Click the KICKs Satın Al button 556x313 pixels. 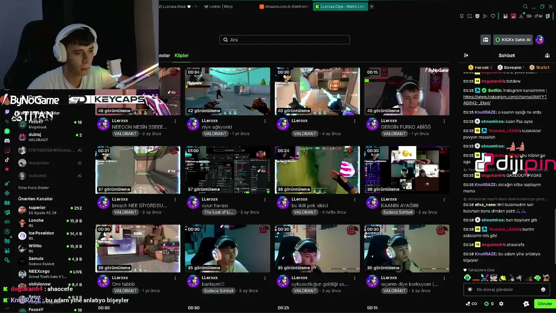pyautogui.click(x=513, y=40)
